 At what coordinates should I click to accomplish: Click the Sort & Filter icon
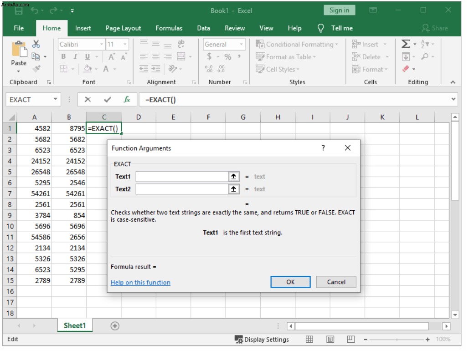(425, 44)
